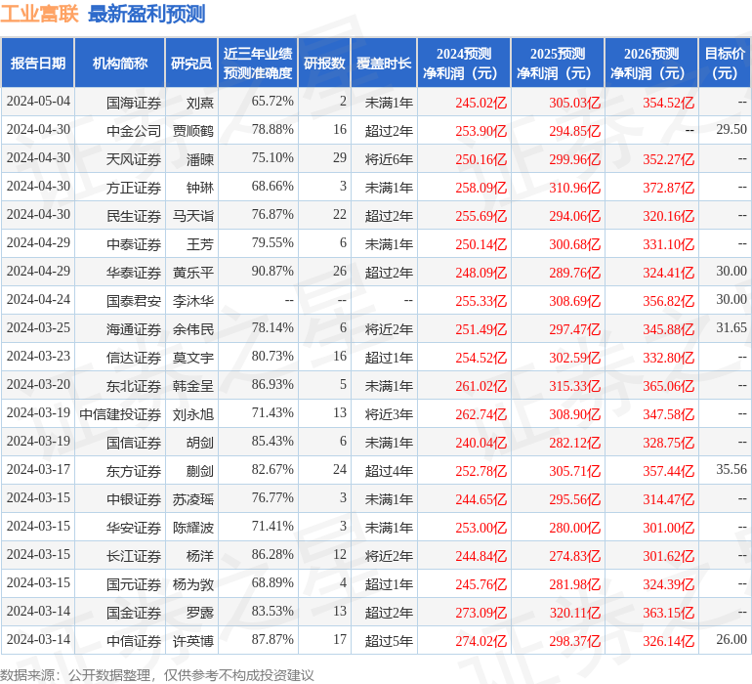
Task: Select the 研究员 column header
Action: 191,63
